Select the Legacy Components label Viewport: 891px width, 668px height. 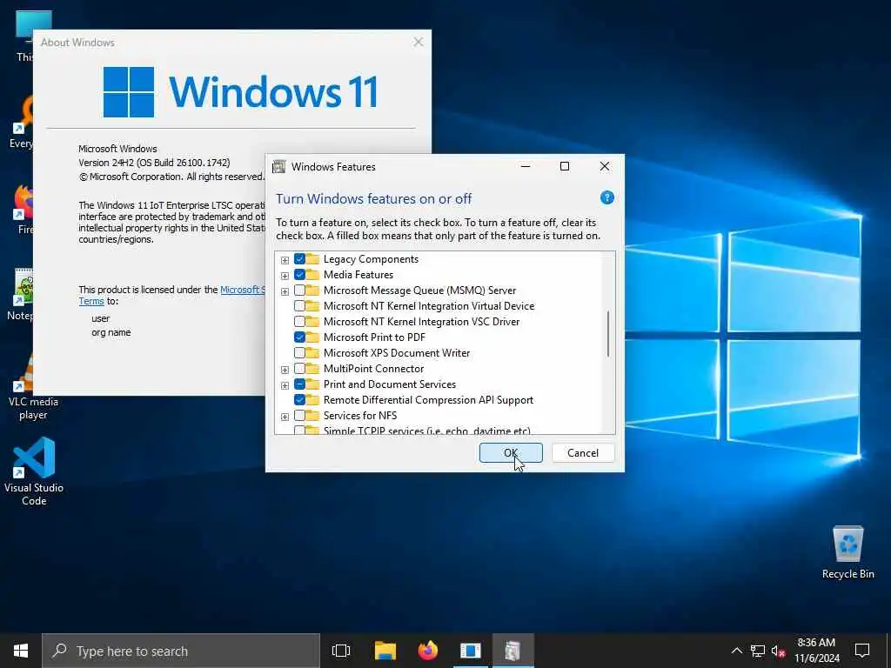tap(371, 259)
